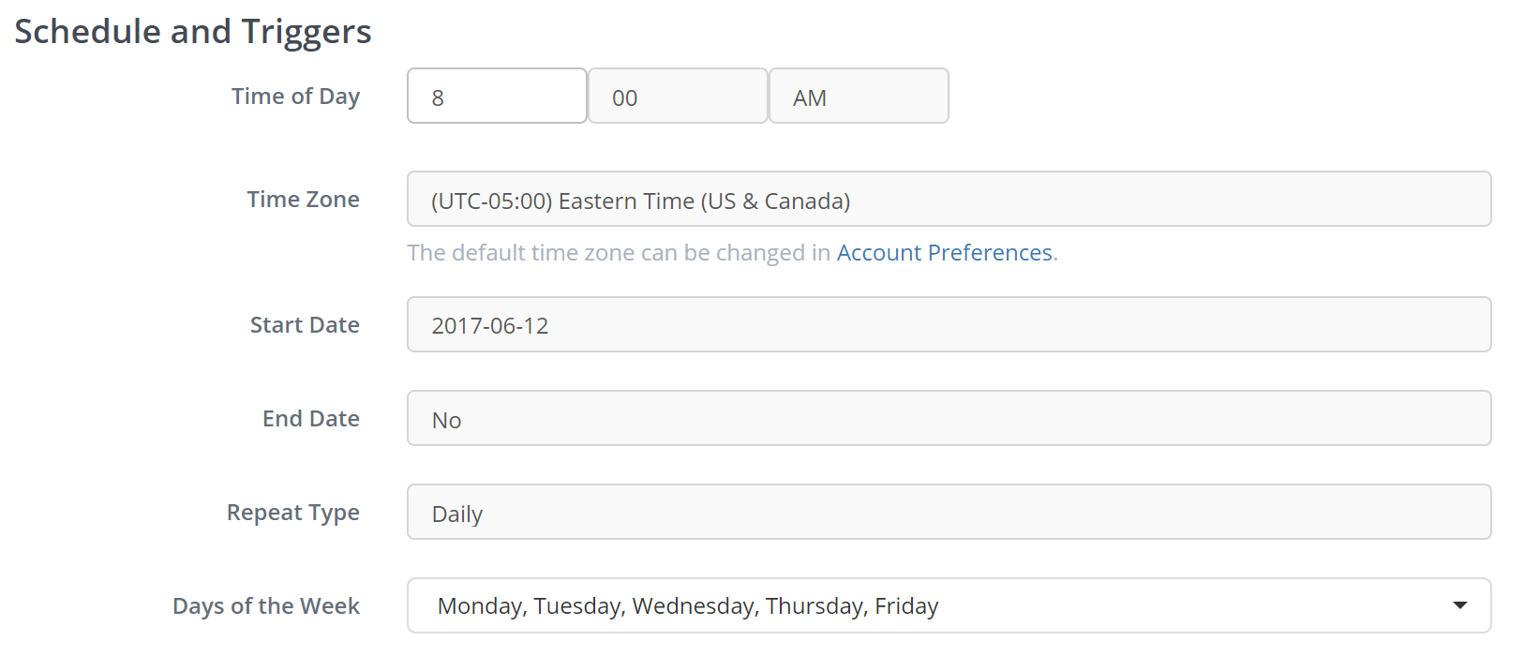
Task: Click the Time of Day label
Action: click(x=295, y=97)
